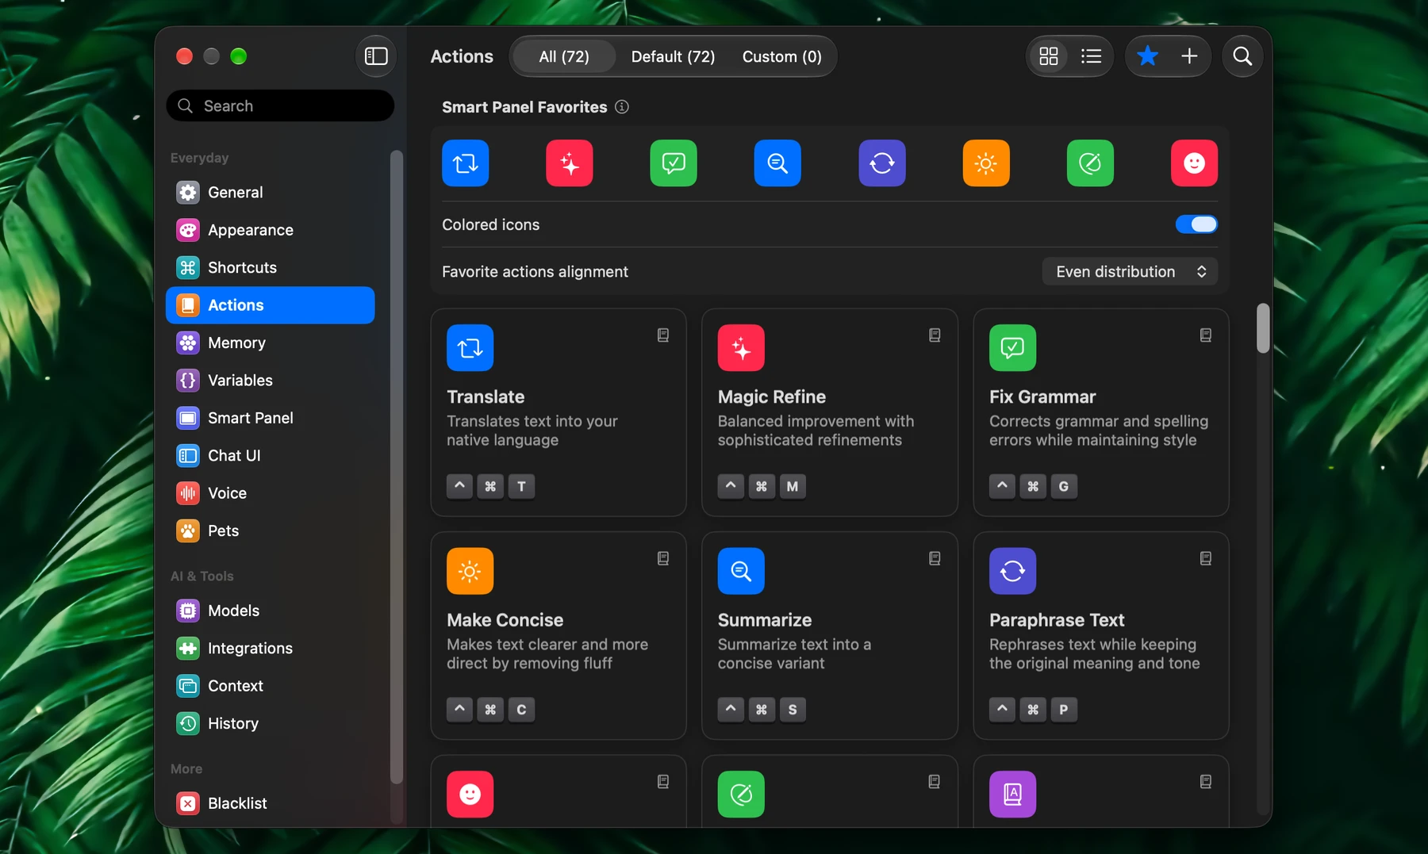Viewport: 1428px width, 854px height.
Task: Toggle the sidebar visibility button
Action: (x=375, y=56)
